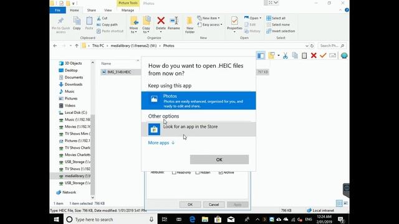Open Microsoft Edge from the taskbar

[192, 219]
